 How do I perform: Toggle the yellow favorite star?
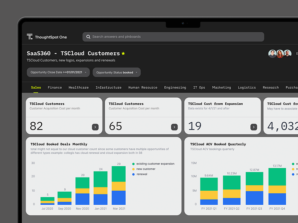point(123,54)
